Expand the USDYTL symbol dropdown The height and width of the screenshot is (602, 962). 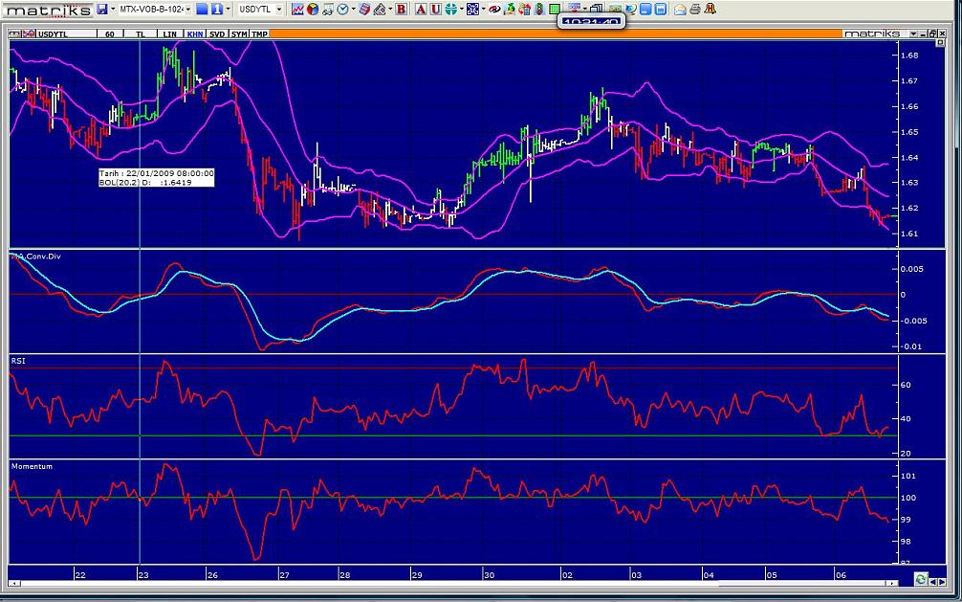click(x=279, y=10)
